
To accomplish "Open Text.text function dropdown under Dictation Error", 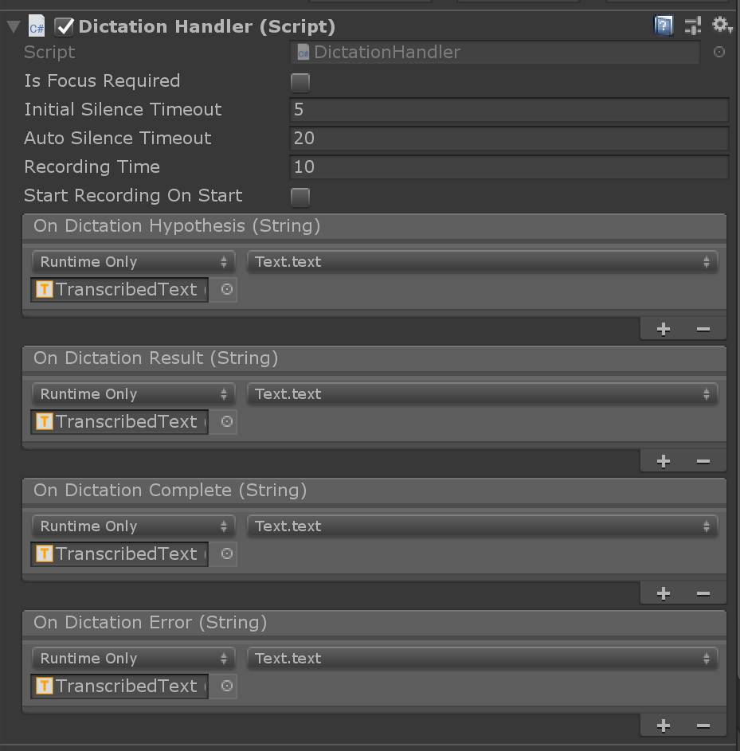I will click(483, 659).
